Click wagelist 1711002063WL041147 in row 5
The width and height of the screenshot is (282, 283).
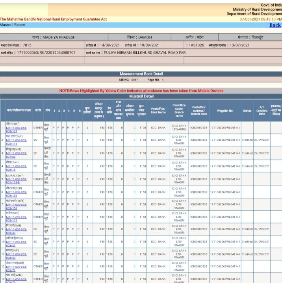(x=225, y=179)
